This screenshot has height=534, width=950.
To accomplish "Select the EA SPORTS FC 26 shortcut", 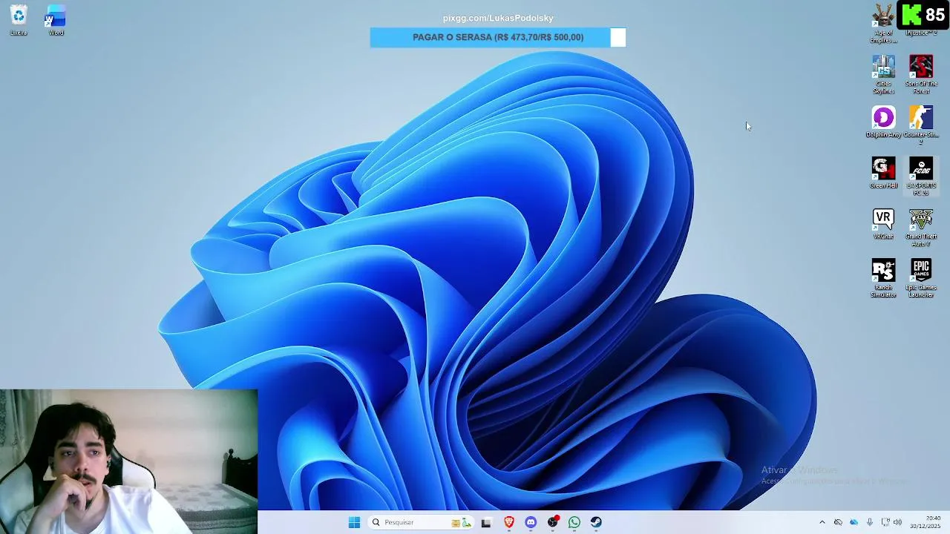I will [x=921, y=177].
